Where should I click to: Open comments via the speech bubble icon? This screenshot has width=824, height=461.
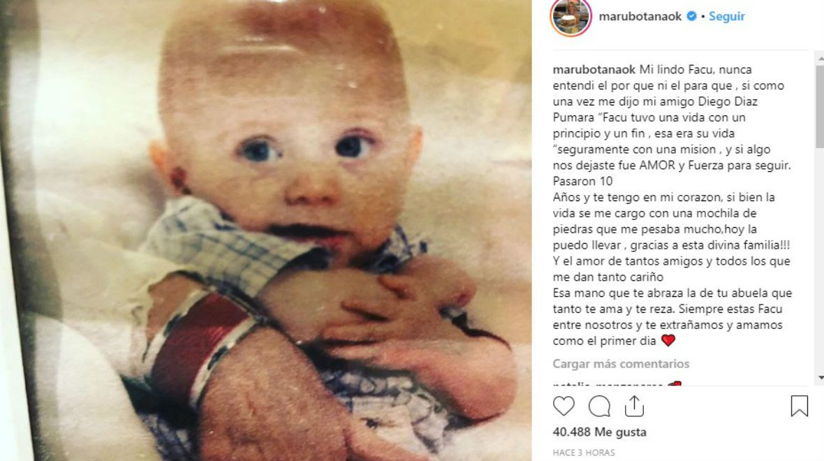point(599,407)
